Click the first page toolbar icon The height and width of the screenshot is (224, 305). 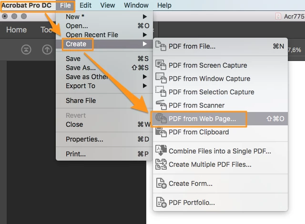click(26, 50)
